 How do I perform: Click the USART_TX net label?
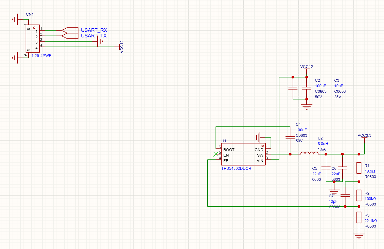point(94,36)
